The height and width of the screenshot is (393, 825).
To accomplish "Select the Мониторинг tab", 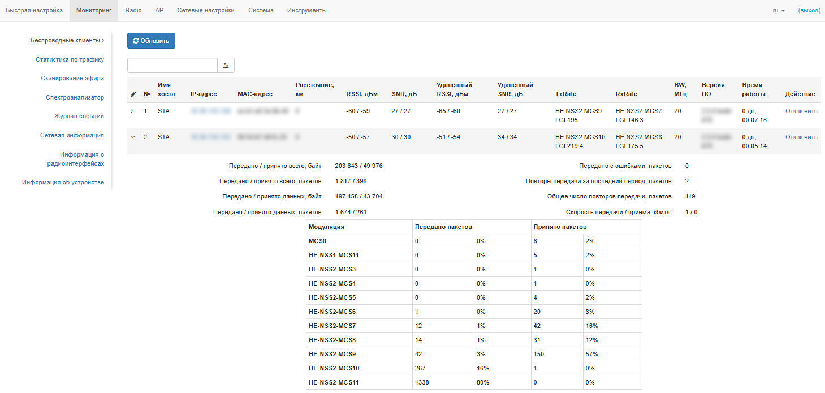I will coord(94,11).
